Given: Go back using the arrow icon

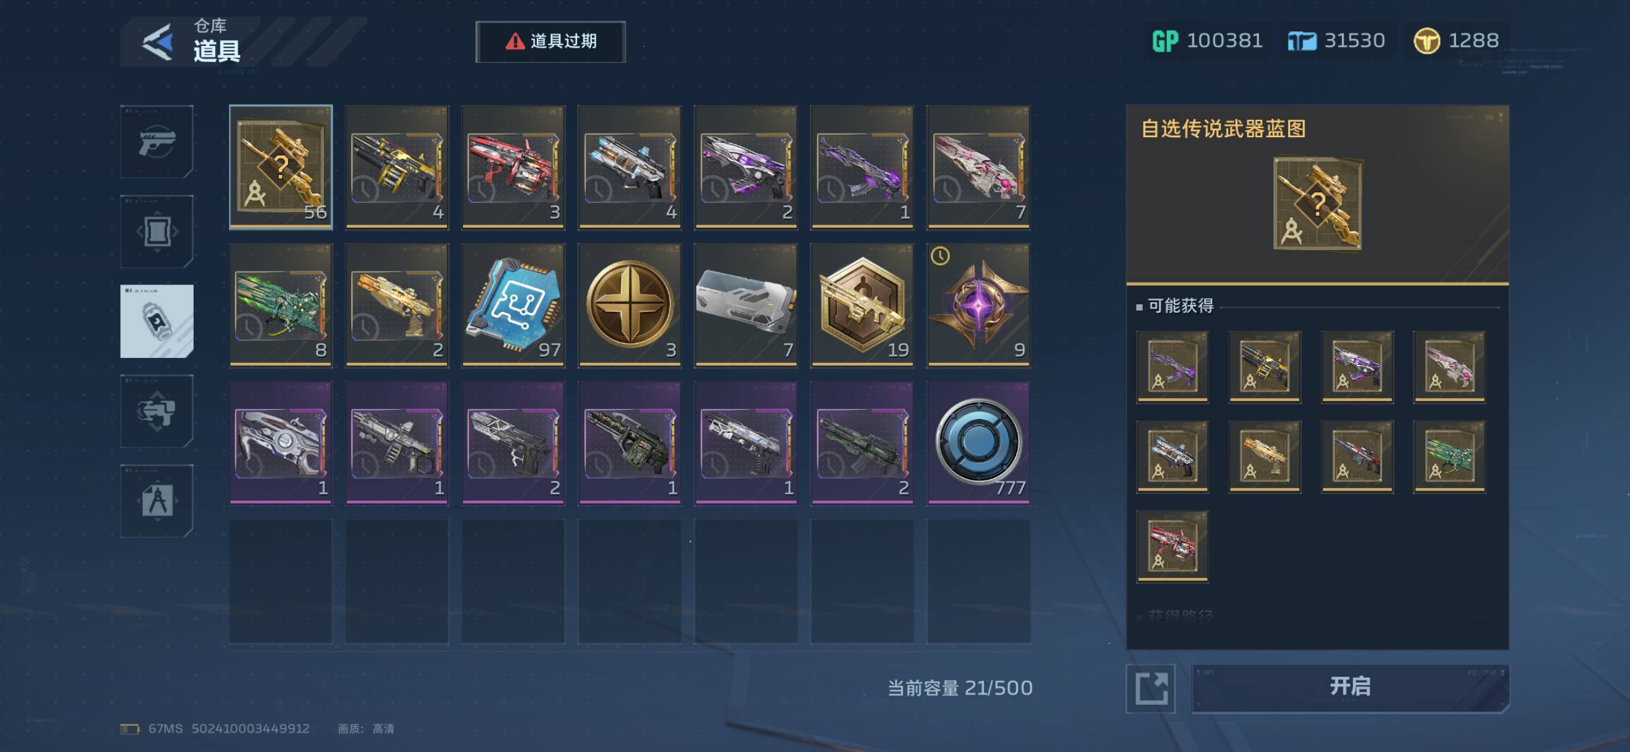Looking at the screenshot, I should (x=158, y=42).
